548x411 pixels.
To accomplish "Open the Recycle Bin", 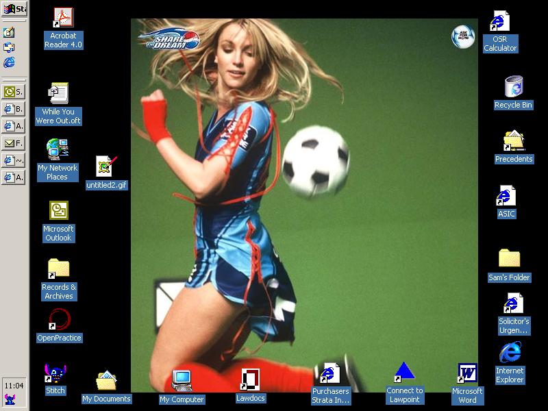I will tap(513, 87).
